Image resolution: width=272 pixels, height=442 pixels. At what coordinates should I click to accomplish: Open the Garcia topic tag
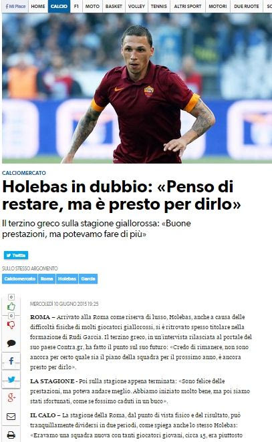tap(88, 279)
